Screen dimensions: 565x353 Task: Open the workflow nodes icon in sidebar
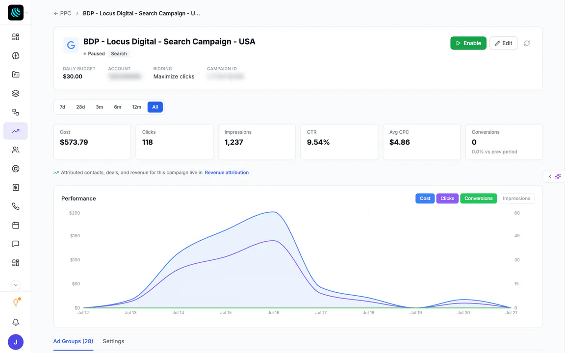pos(16,112)
